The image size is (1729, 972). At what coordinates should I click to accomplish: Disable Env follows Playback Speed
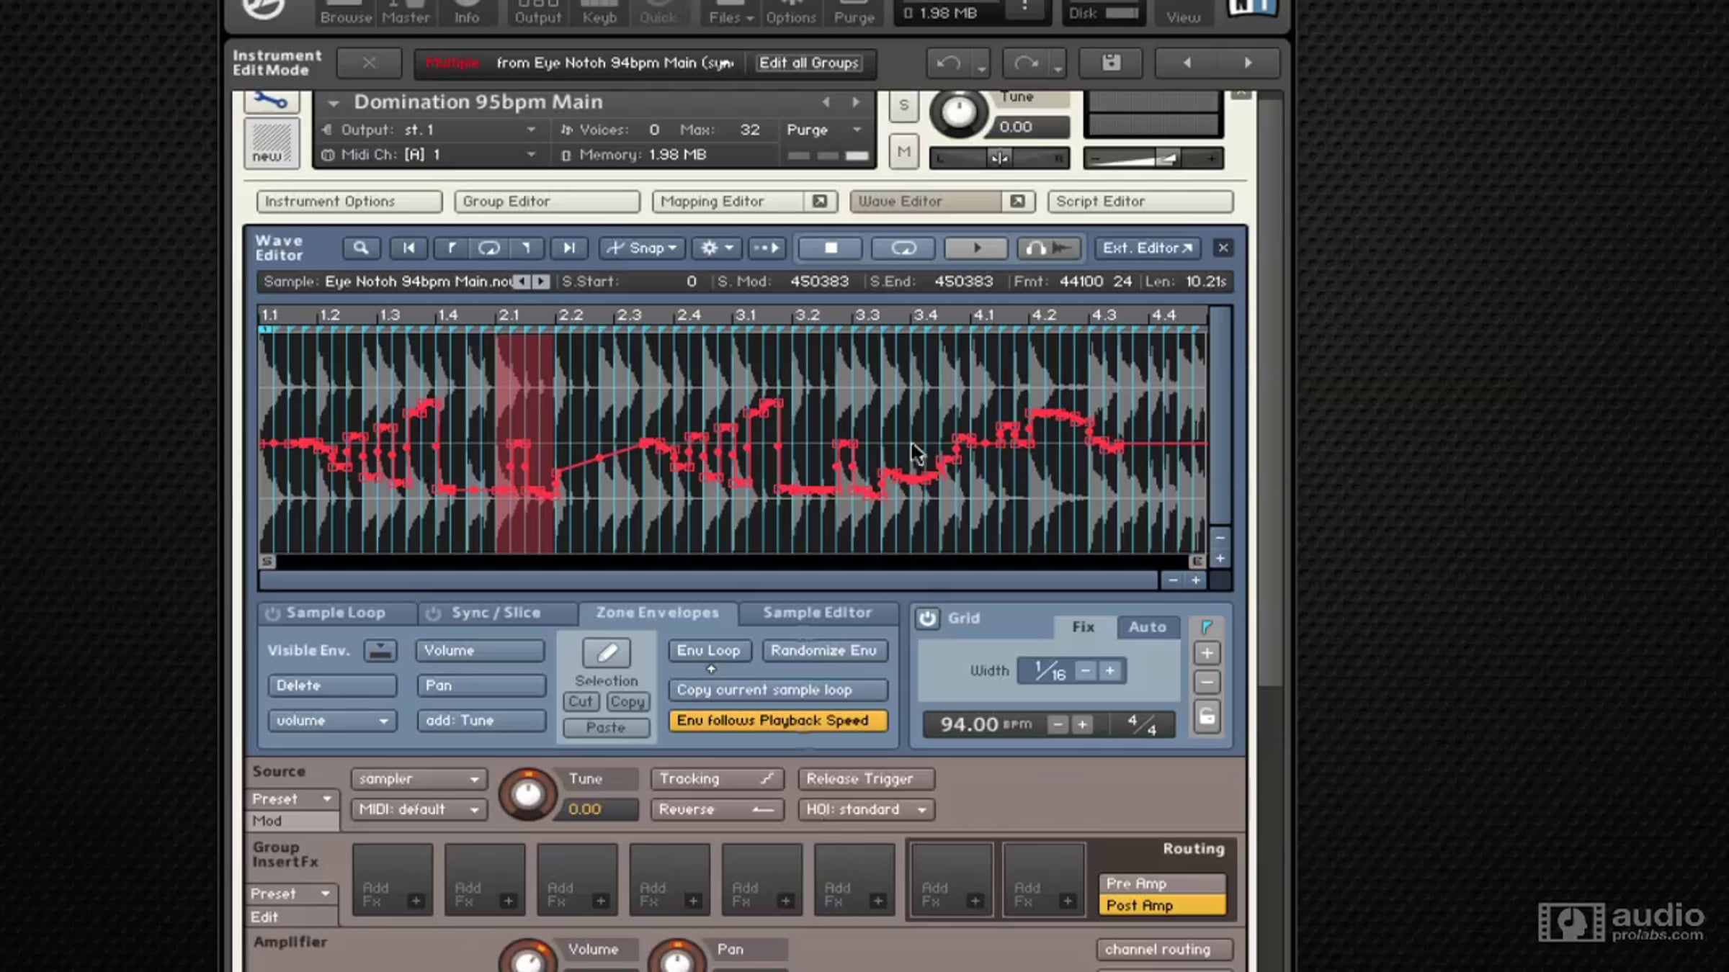(777, 721)
